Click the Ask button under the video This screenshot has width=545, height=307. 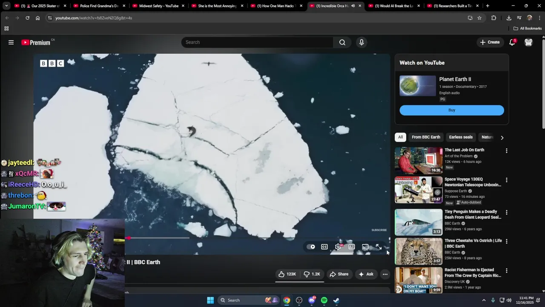(x=366, y=274)
